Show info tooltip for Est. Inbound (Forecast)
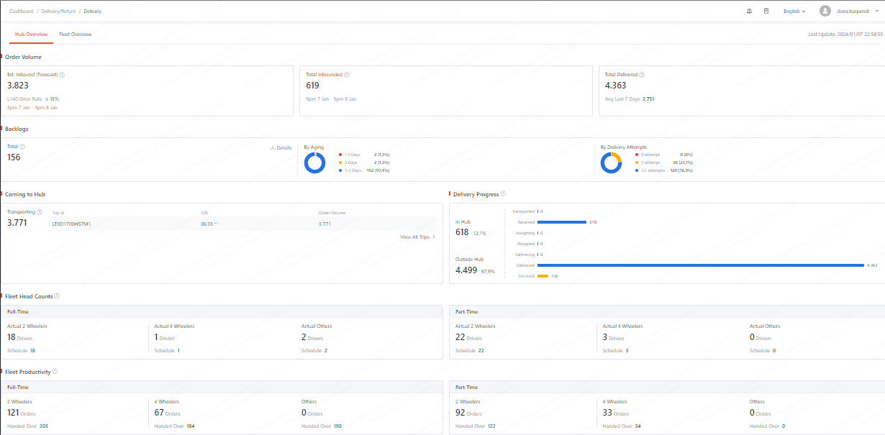This screenshot has width=885, height=435. [x=62, y=75]
